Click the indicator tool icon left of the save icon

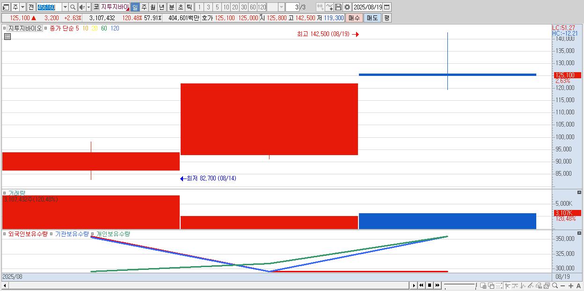pos(329,7)
